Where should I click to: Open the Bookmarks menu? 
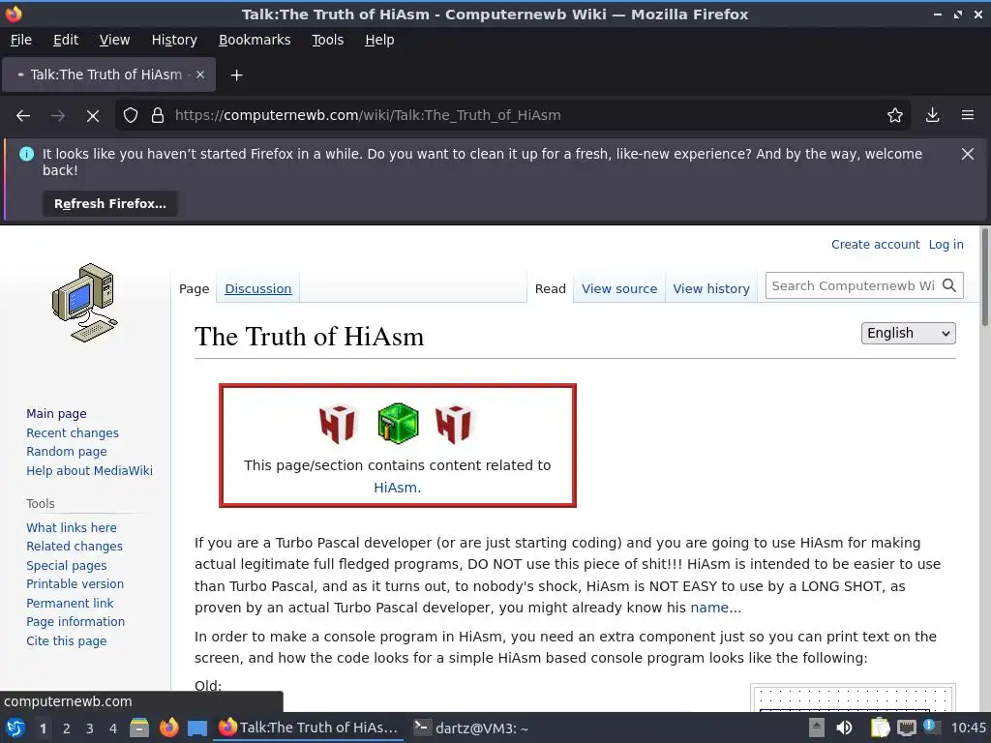[255, 40]
